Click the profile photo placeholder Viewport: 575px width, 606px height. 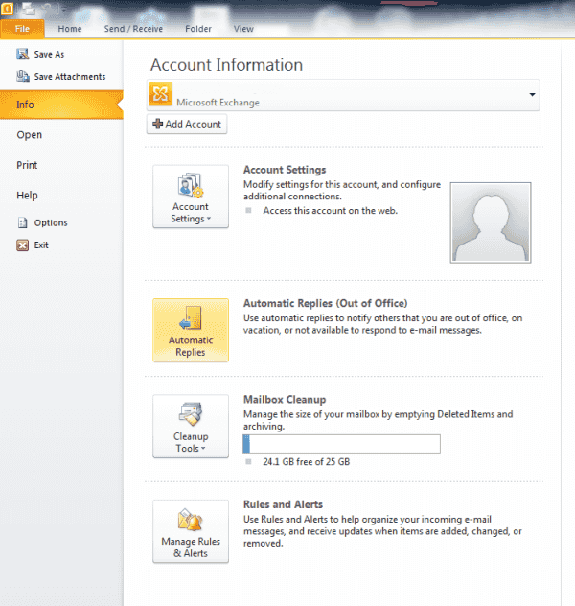491,222
